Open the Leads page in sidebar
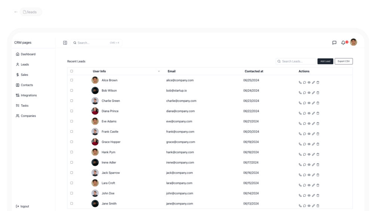The image size is (376, 211). [x=22, y=64]
